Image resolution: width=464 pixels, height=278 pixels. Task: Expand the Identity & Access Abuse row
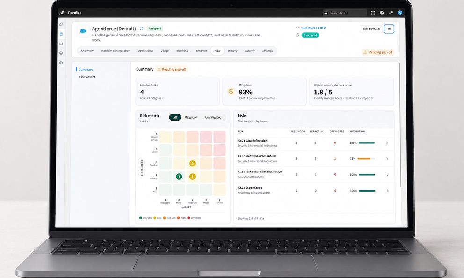point(387,159)
